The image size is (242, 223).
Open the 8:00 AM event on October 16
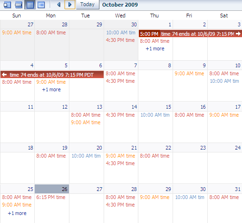coord(189,115)
